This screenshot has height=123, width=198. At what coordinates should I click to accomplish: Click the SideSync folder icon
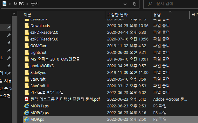pos(27,72)
